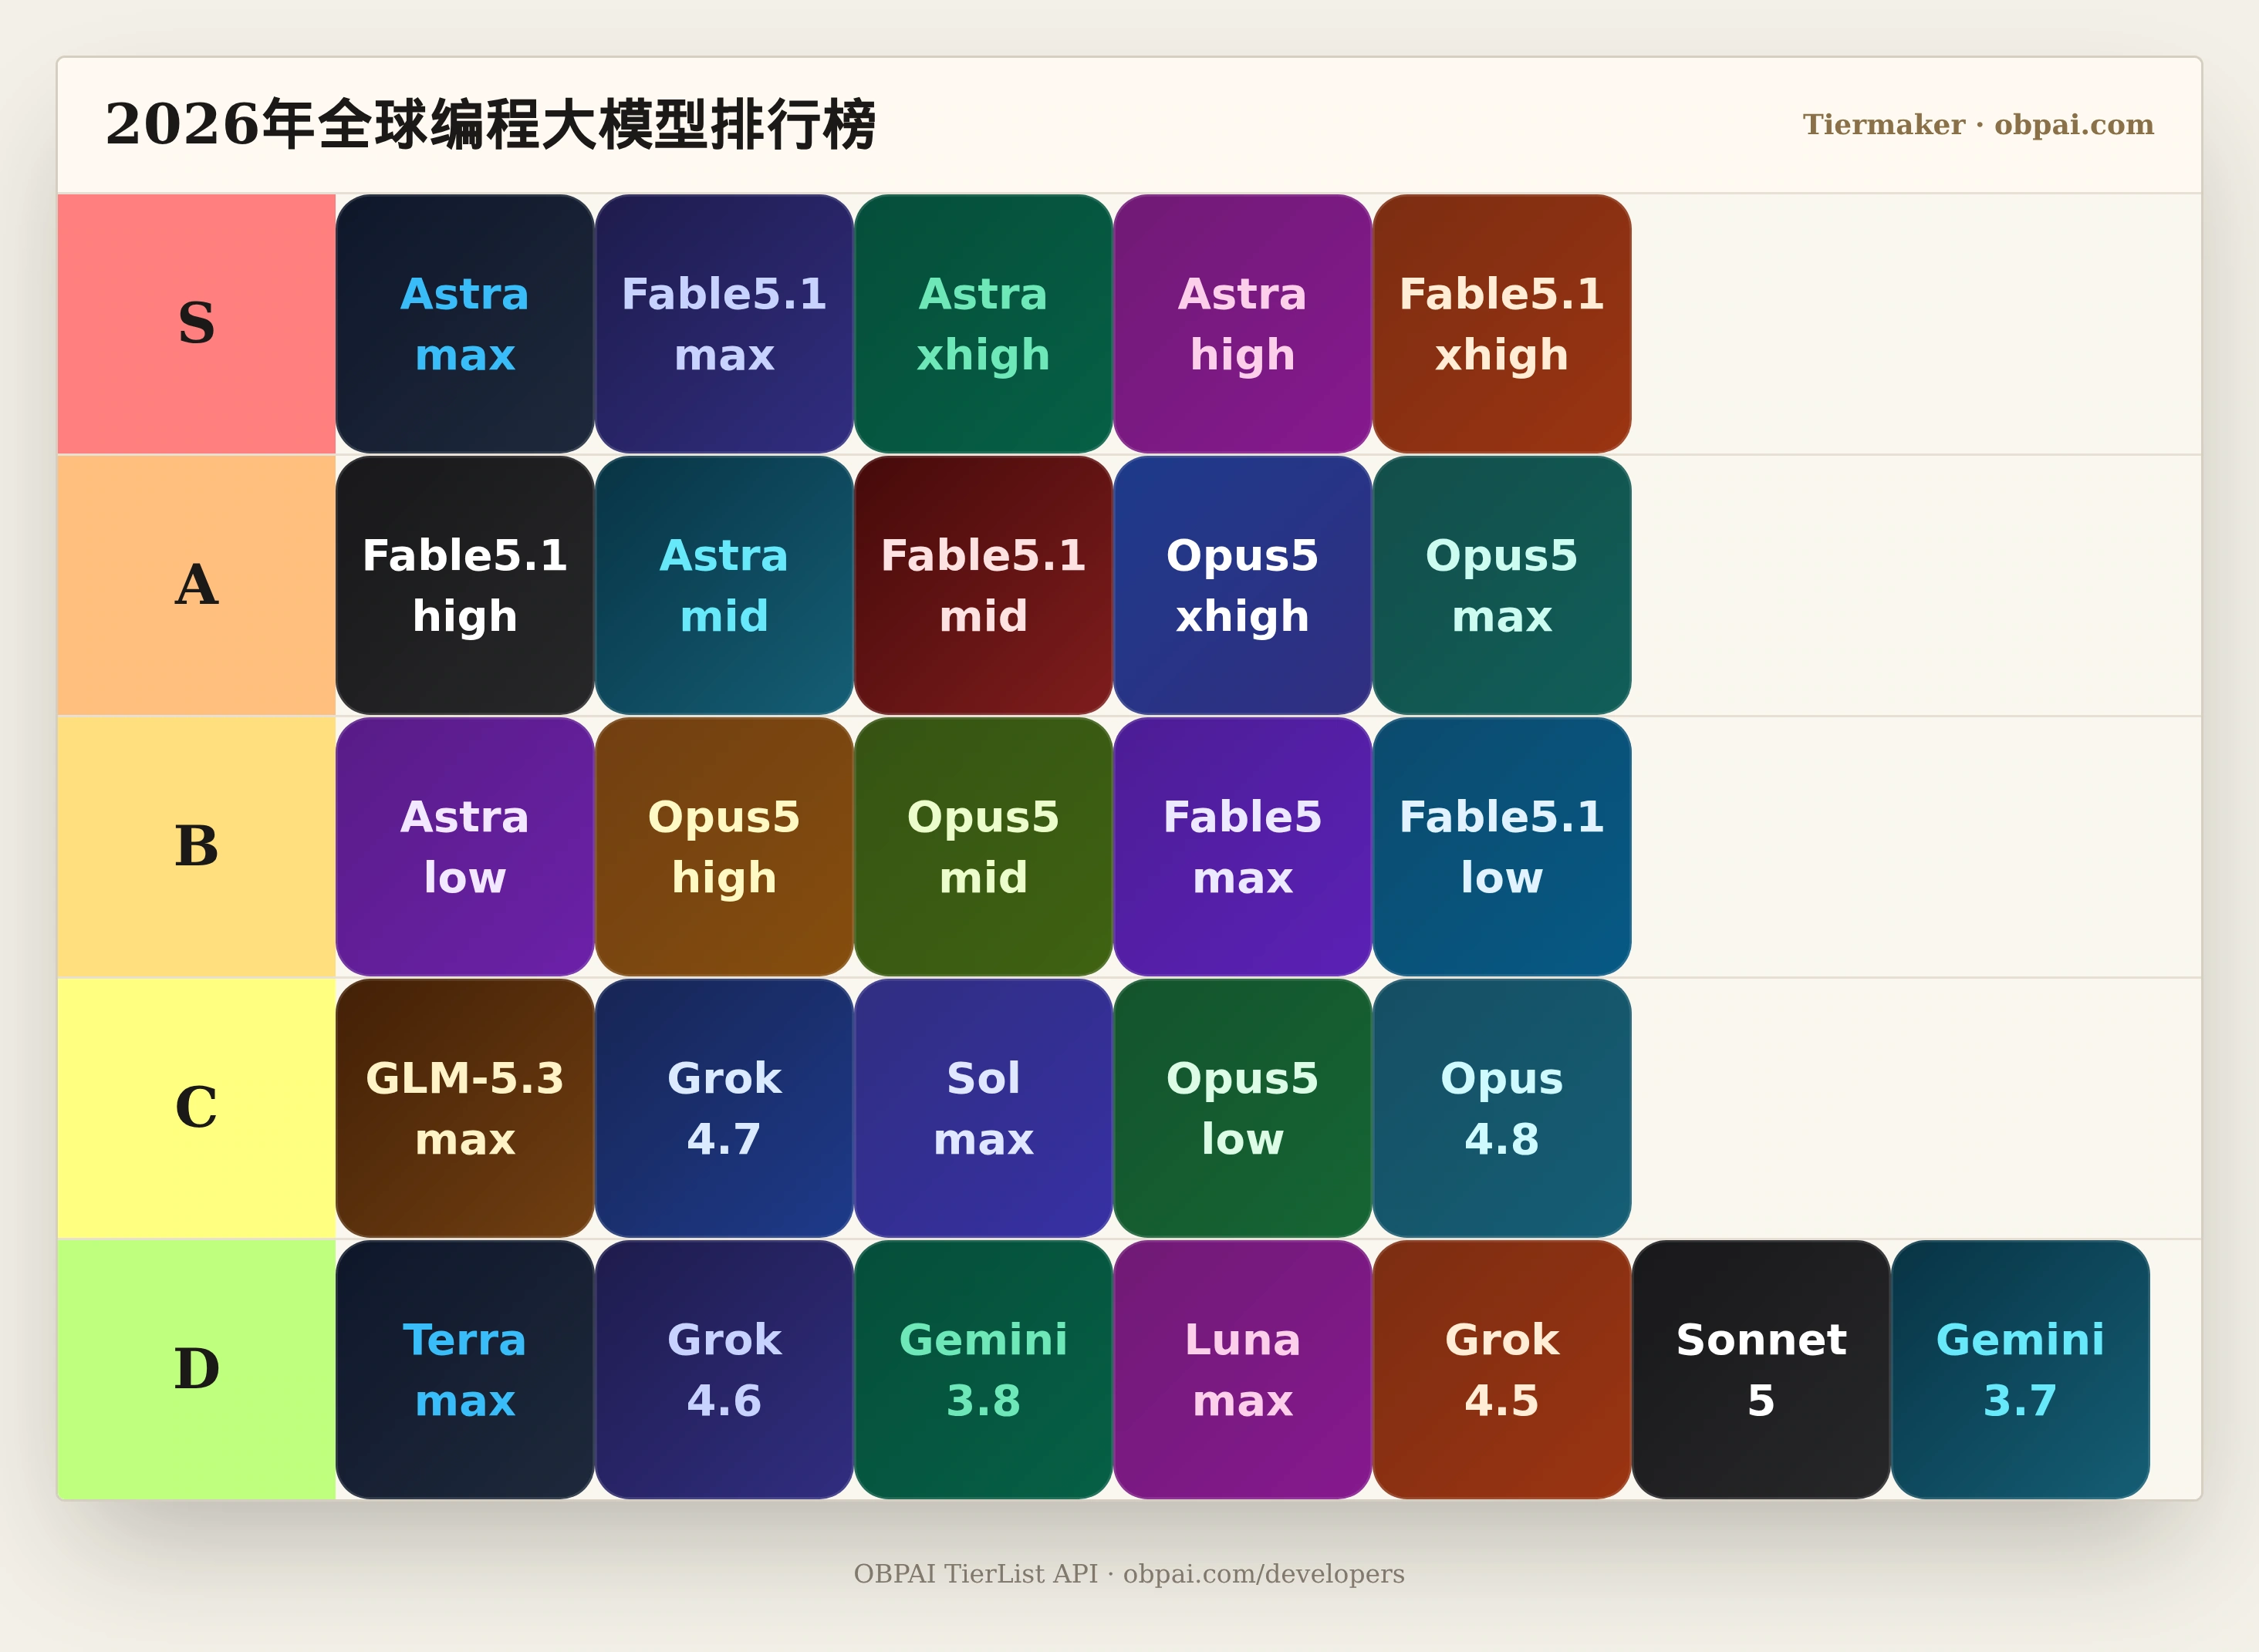Click the yellow C tier label

pyautogui.click(x=197, y=1108)
